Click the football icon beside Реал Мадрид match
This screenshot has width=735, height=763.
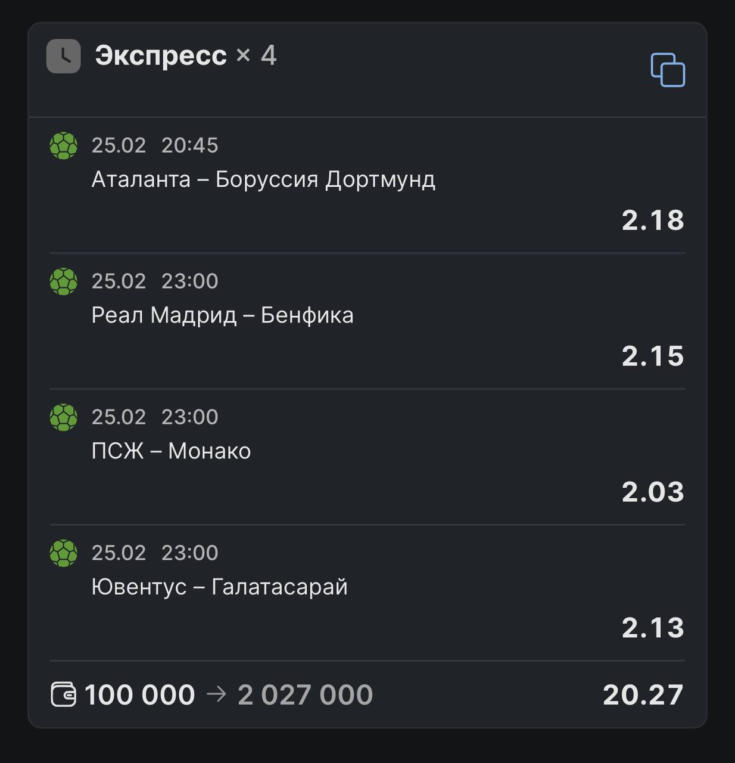coord(64,281)
